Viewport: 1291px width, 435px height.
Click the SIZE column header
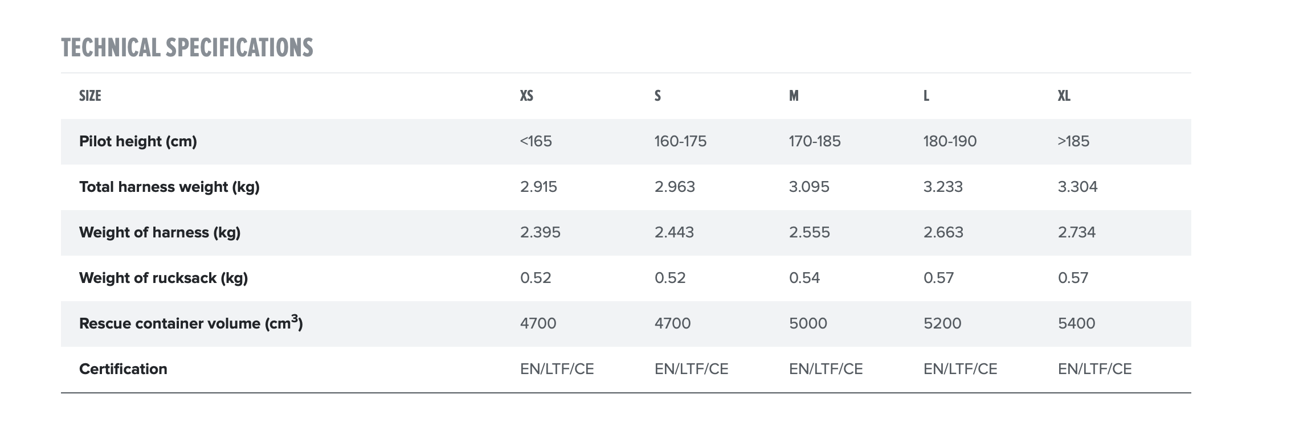(x=90, y=96)
